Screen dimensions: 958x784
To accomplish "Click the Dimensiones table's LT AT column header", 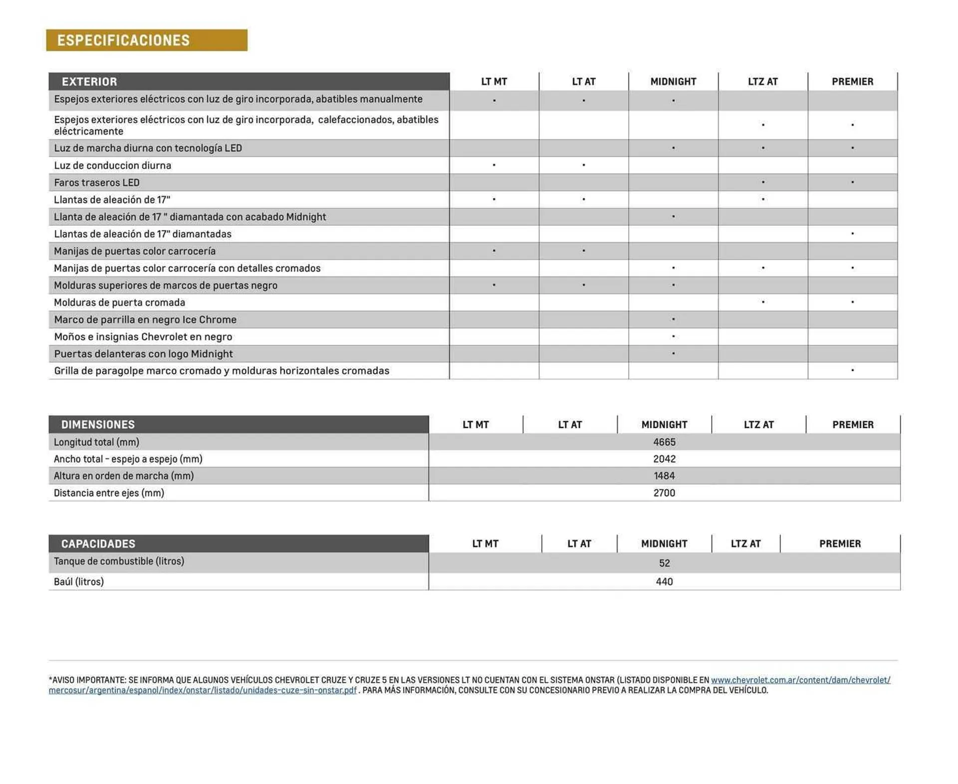I will tap(570, 425).
